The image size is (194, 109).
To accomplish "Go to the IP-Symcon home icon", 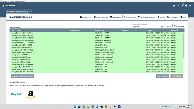I will click(x=3, y=6).
